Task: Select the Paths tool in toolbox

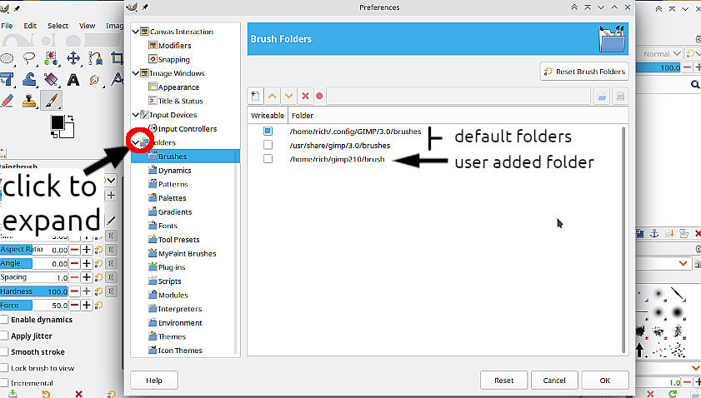Action: (95, 58)
